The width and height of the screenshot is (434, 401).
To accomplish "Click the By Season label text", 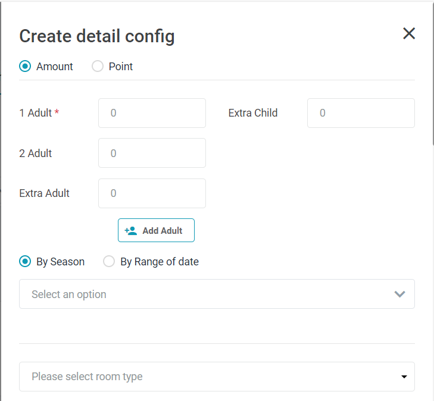I will pos(61,262).
